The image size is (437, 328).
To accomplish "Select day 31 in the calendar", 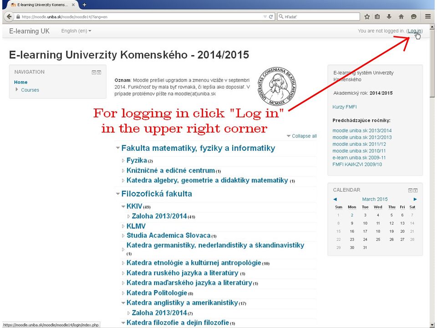I will 365,247.
